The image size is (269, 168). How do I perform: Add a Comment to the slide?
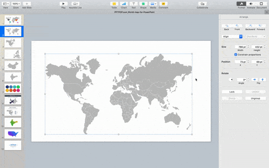(163, 4)
